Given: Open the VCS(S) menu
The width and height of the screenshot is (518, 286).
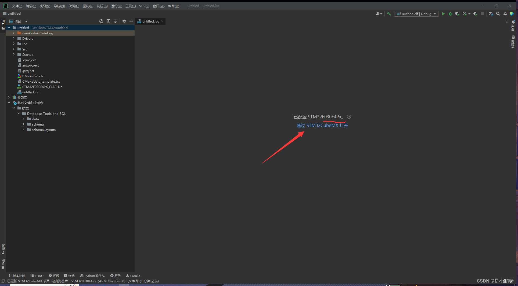Looking at the screenshot, I should point(144,6).
